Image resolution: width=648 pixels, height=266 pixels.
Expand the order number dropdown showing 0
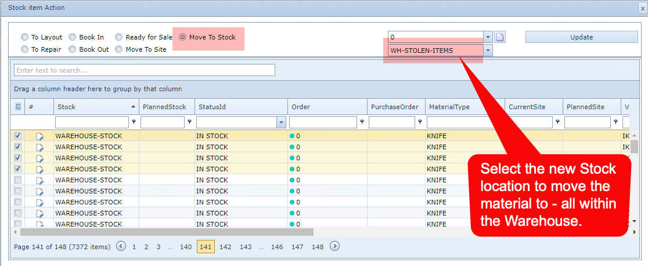[488, 37]
